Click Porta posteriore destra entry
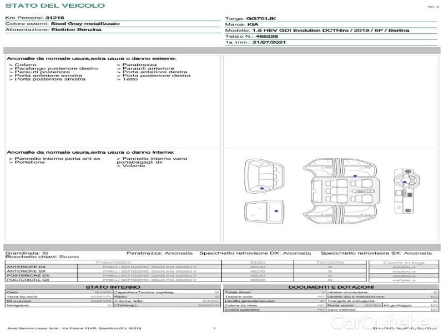Image resolution: width=444 pixels, height=333 pixels. pyautogui.click(x=154, y=75)
